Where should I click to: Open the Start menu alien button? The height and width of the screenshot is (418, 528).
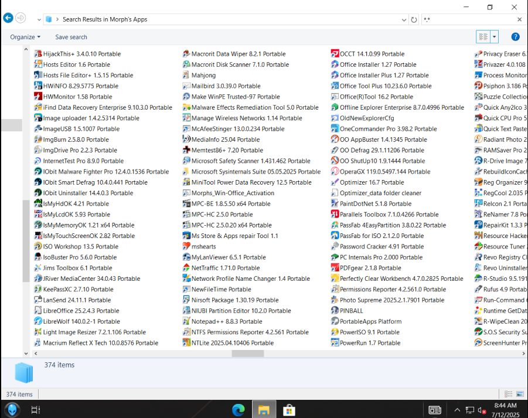(x=12, y=410)
